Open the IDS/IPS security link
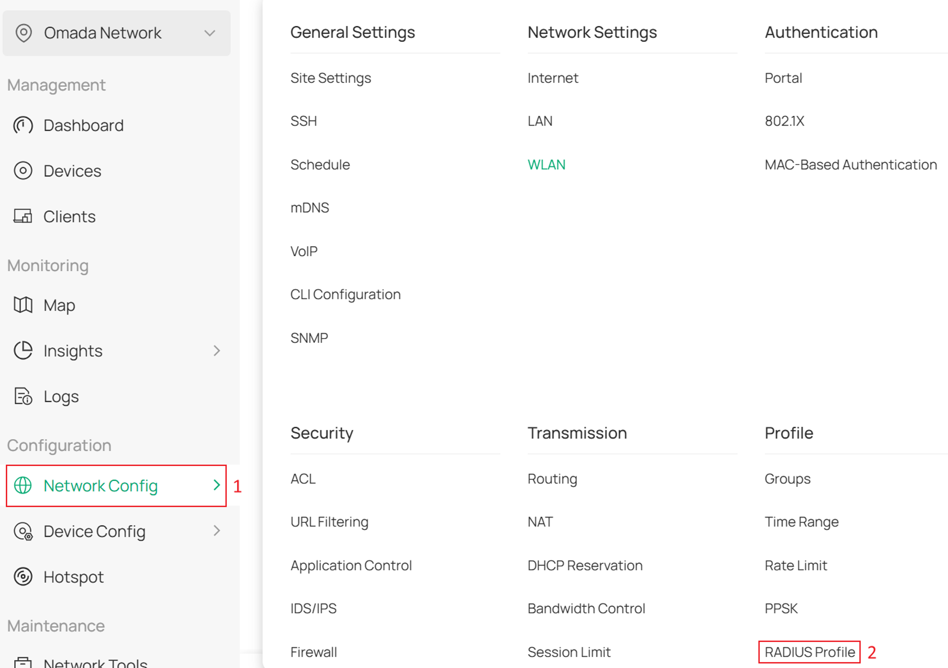This screenshot has width=948, height=668. tap(313, 608)
